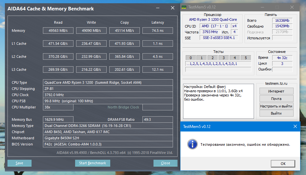306x175 pixels.
Task: Click the SSE-3 sSSE3 SSE4.1 field
Action: point(219,38)
